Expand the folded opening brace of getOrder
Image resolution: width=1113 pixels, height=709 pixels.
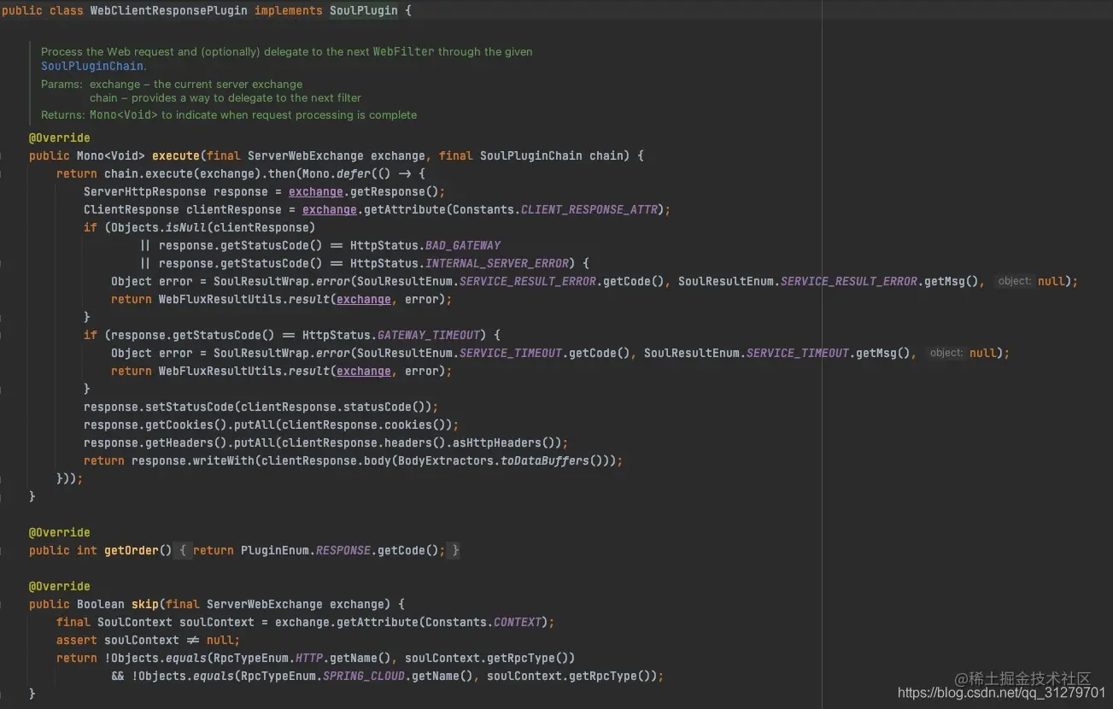(182, 550)
